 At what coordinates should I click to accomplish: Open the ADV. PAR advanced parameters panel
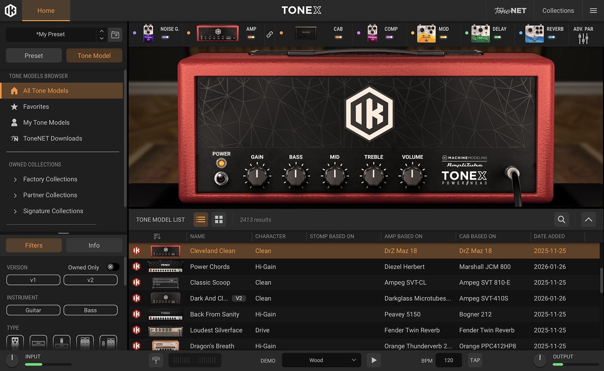point(584,34)
